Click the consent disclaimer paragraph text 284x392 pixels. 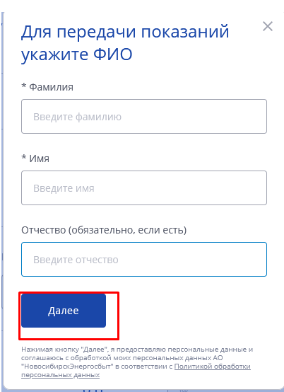137,362
